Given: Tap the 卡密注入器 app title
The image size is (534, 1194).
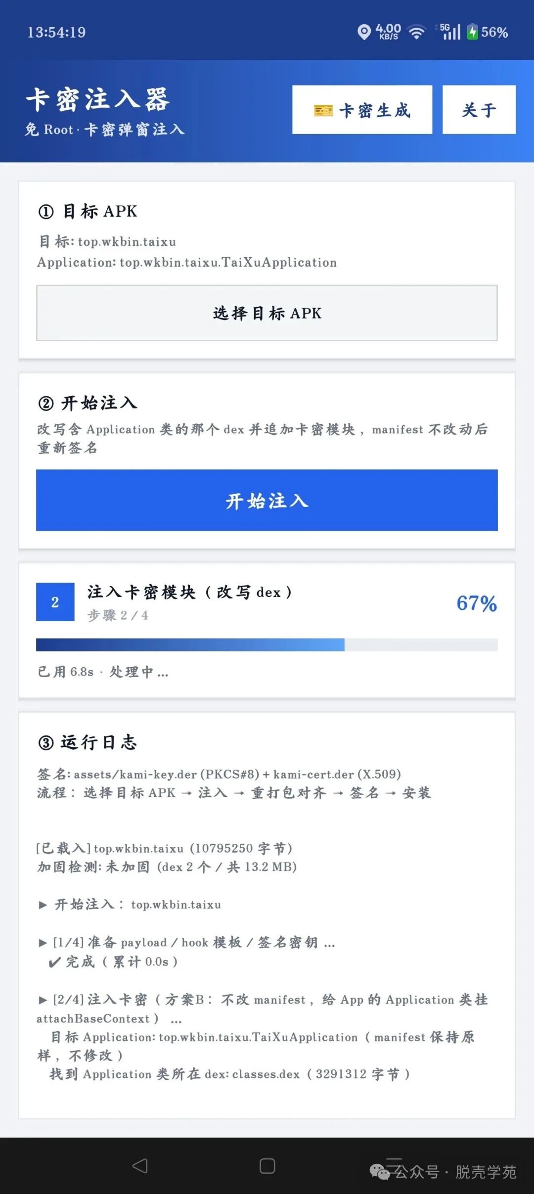Looking at the screenshot, I should point(98,99).
